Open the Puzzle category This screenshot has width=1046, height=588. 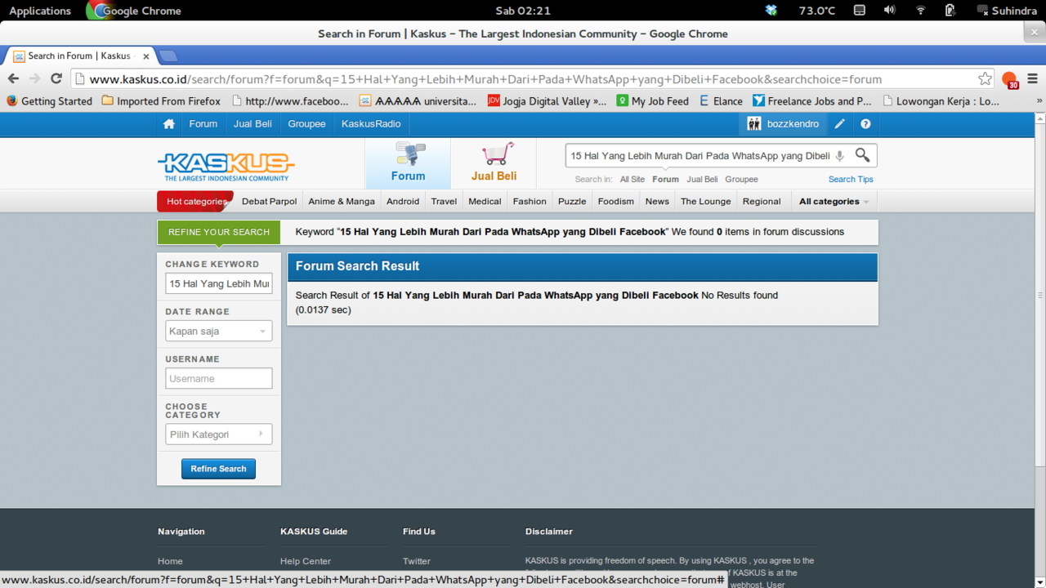[x=572, y=202]
